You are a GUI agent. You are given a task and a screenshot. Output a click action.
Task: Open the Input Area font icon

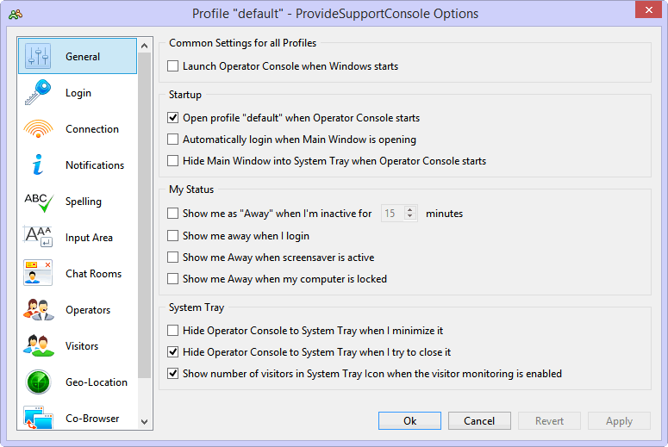[x=38, y=238]
